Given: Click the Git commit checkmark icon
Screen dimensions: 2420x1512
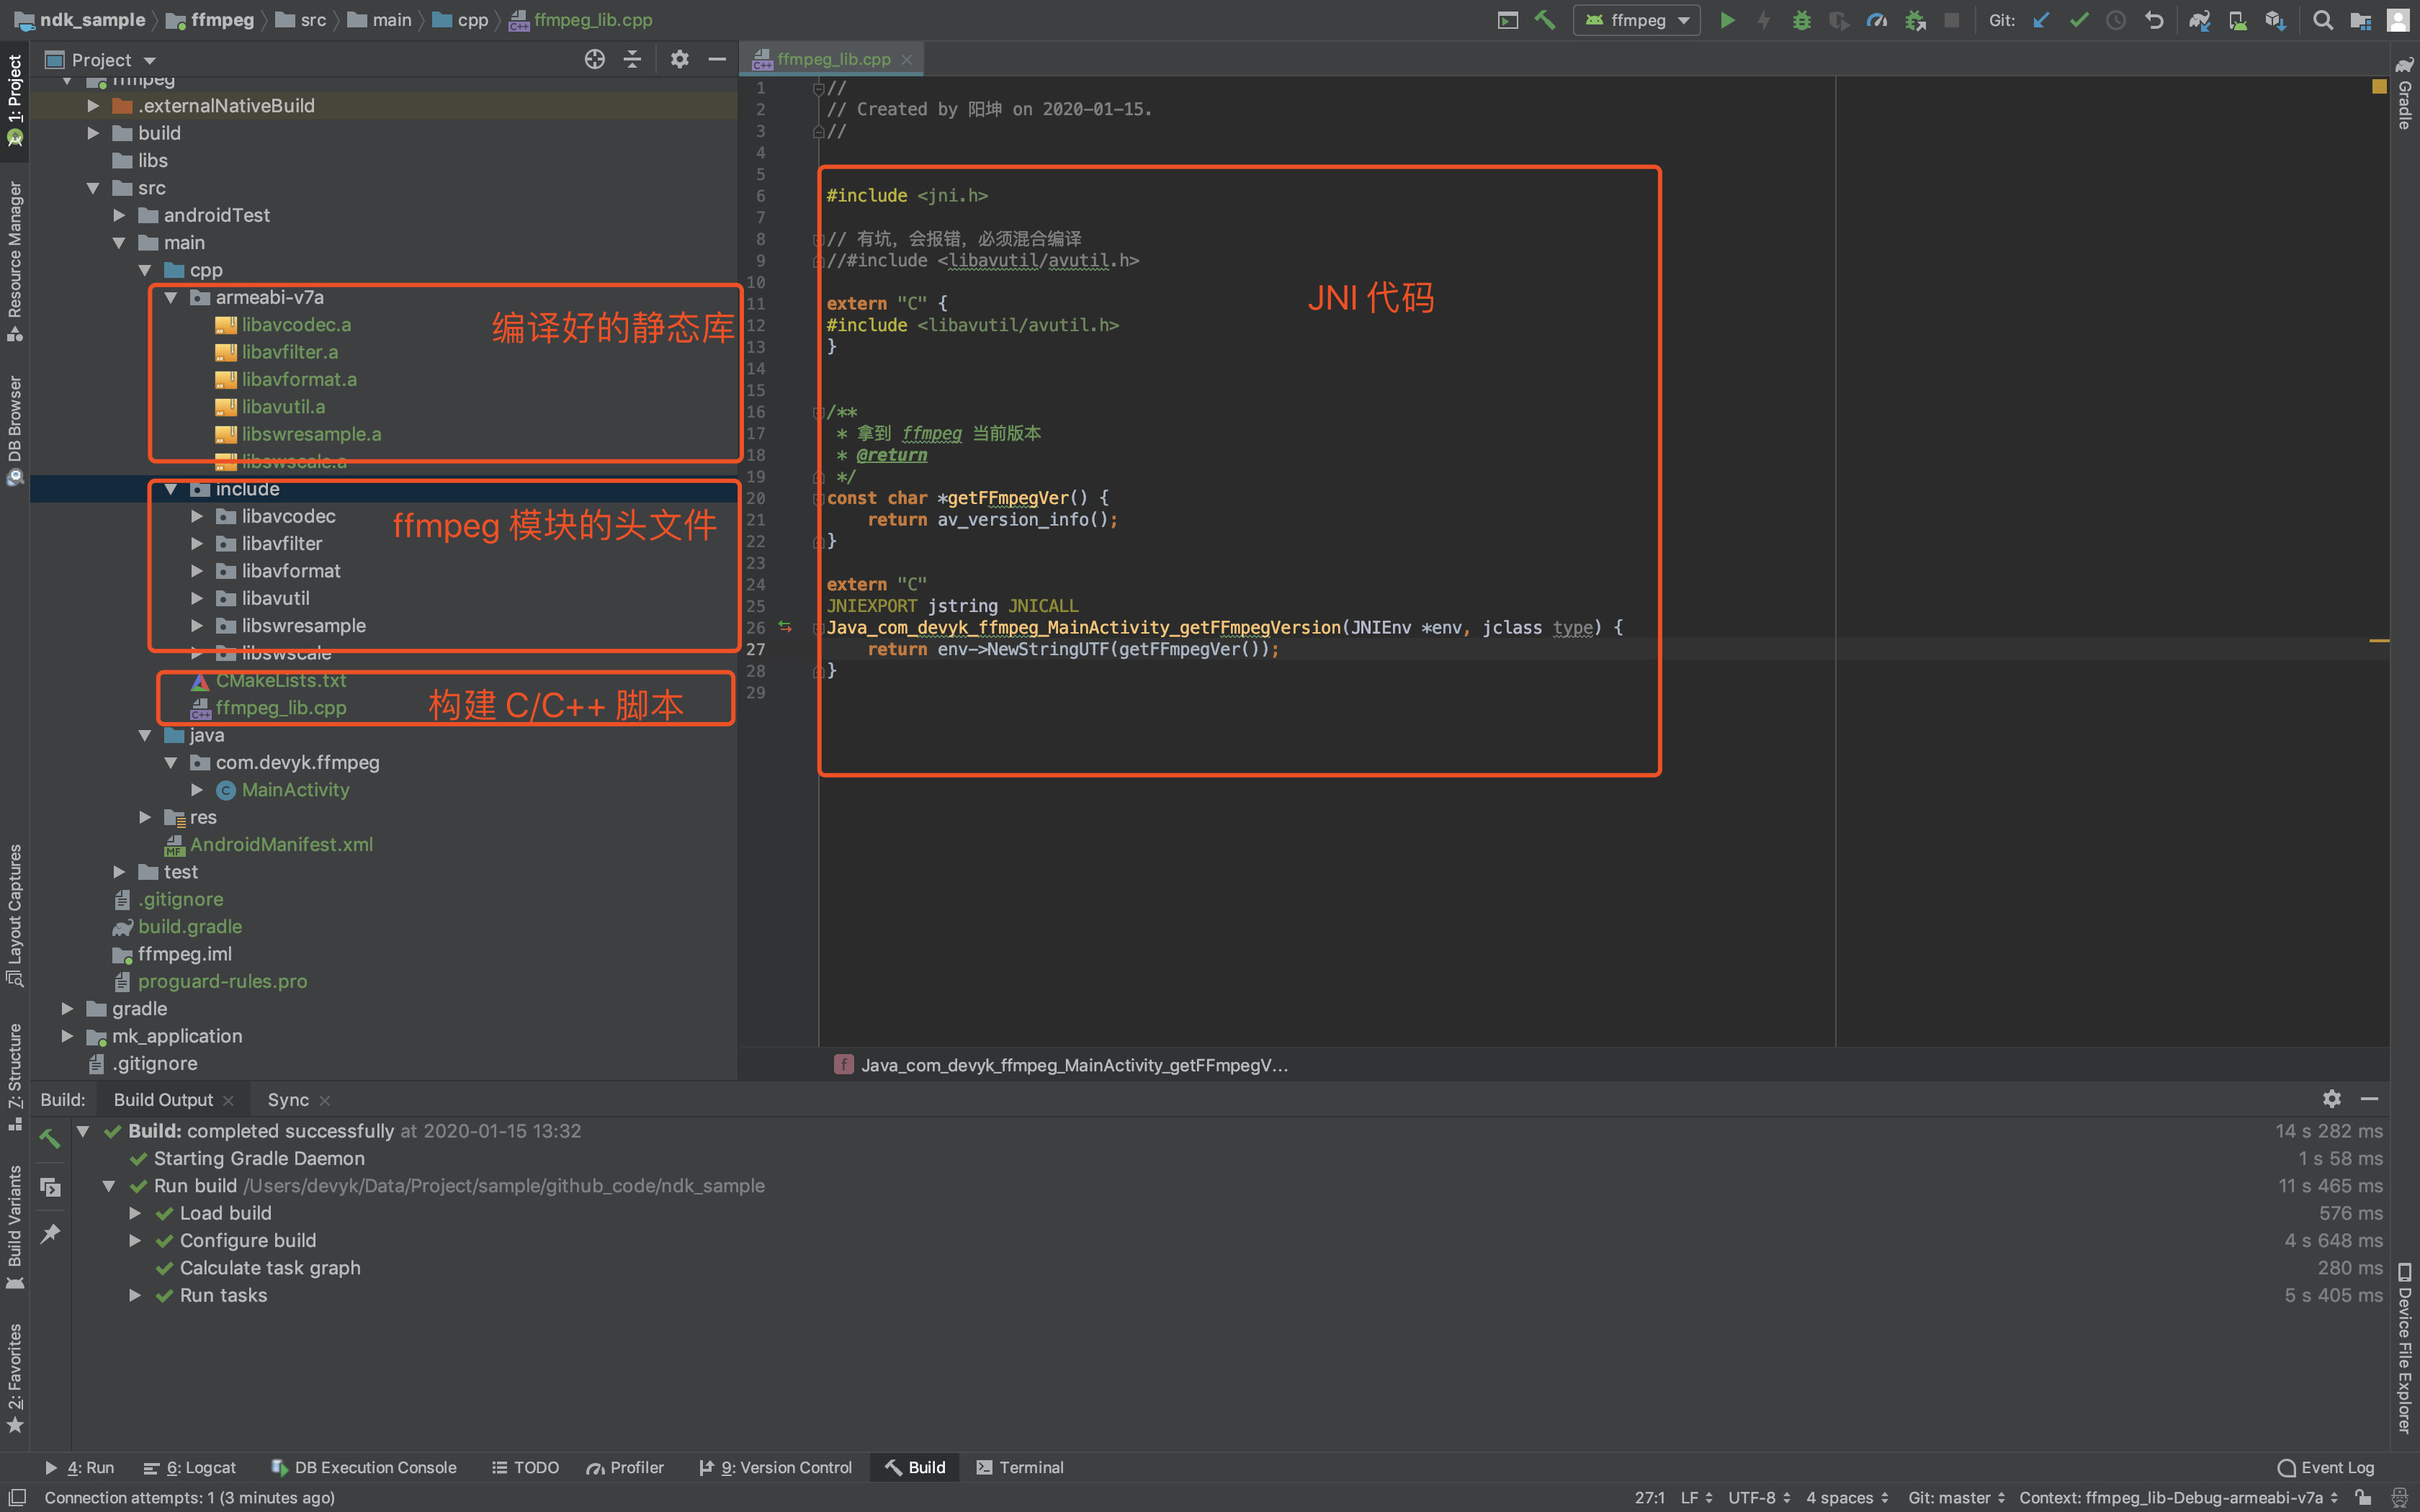Looking at the screenshot, I should 2079,20.
